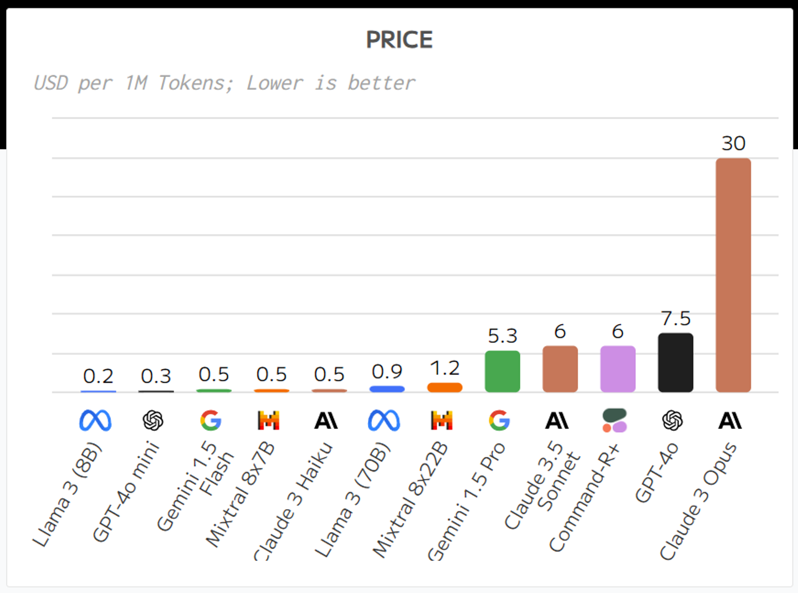Screen dimensions: 798x593
Task: Select the Anthropic logo for Claude 3 Haiku
Action: pos(326,421)
